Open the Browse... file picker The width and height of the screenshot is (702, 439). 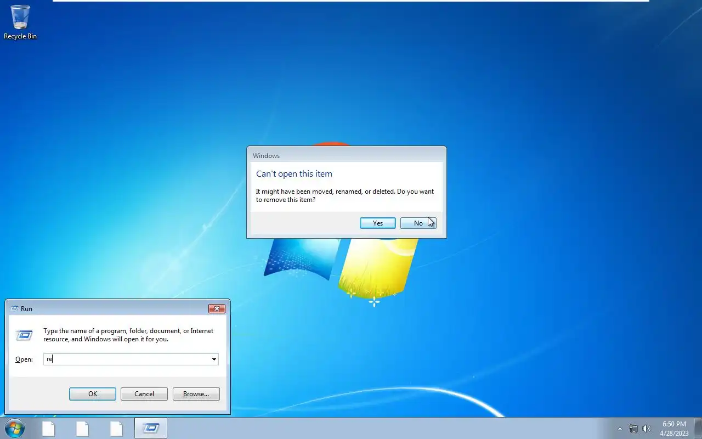(x=196, y=394)
